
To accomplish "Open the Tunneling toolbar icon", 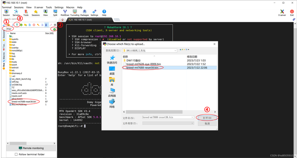I will click(x=75, y=13).
